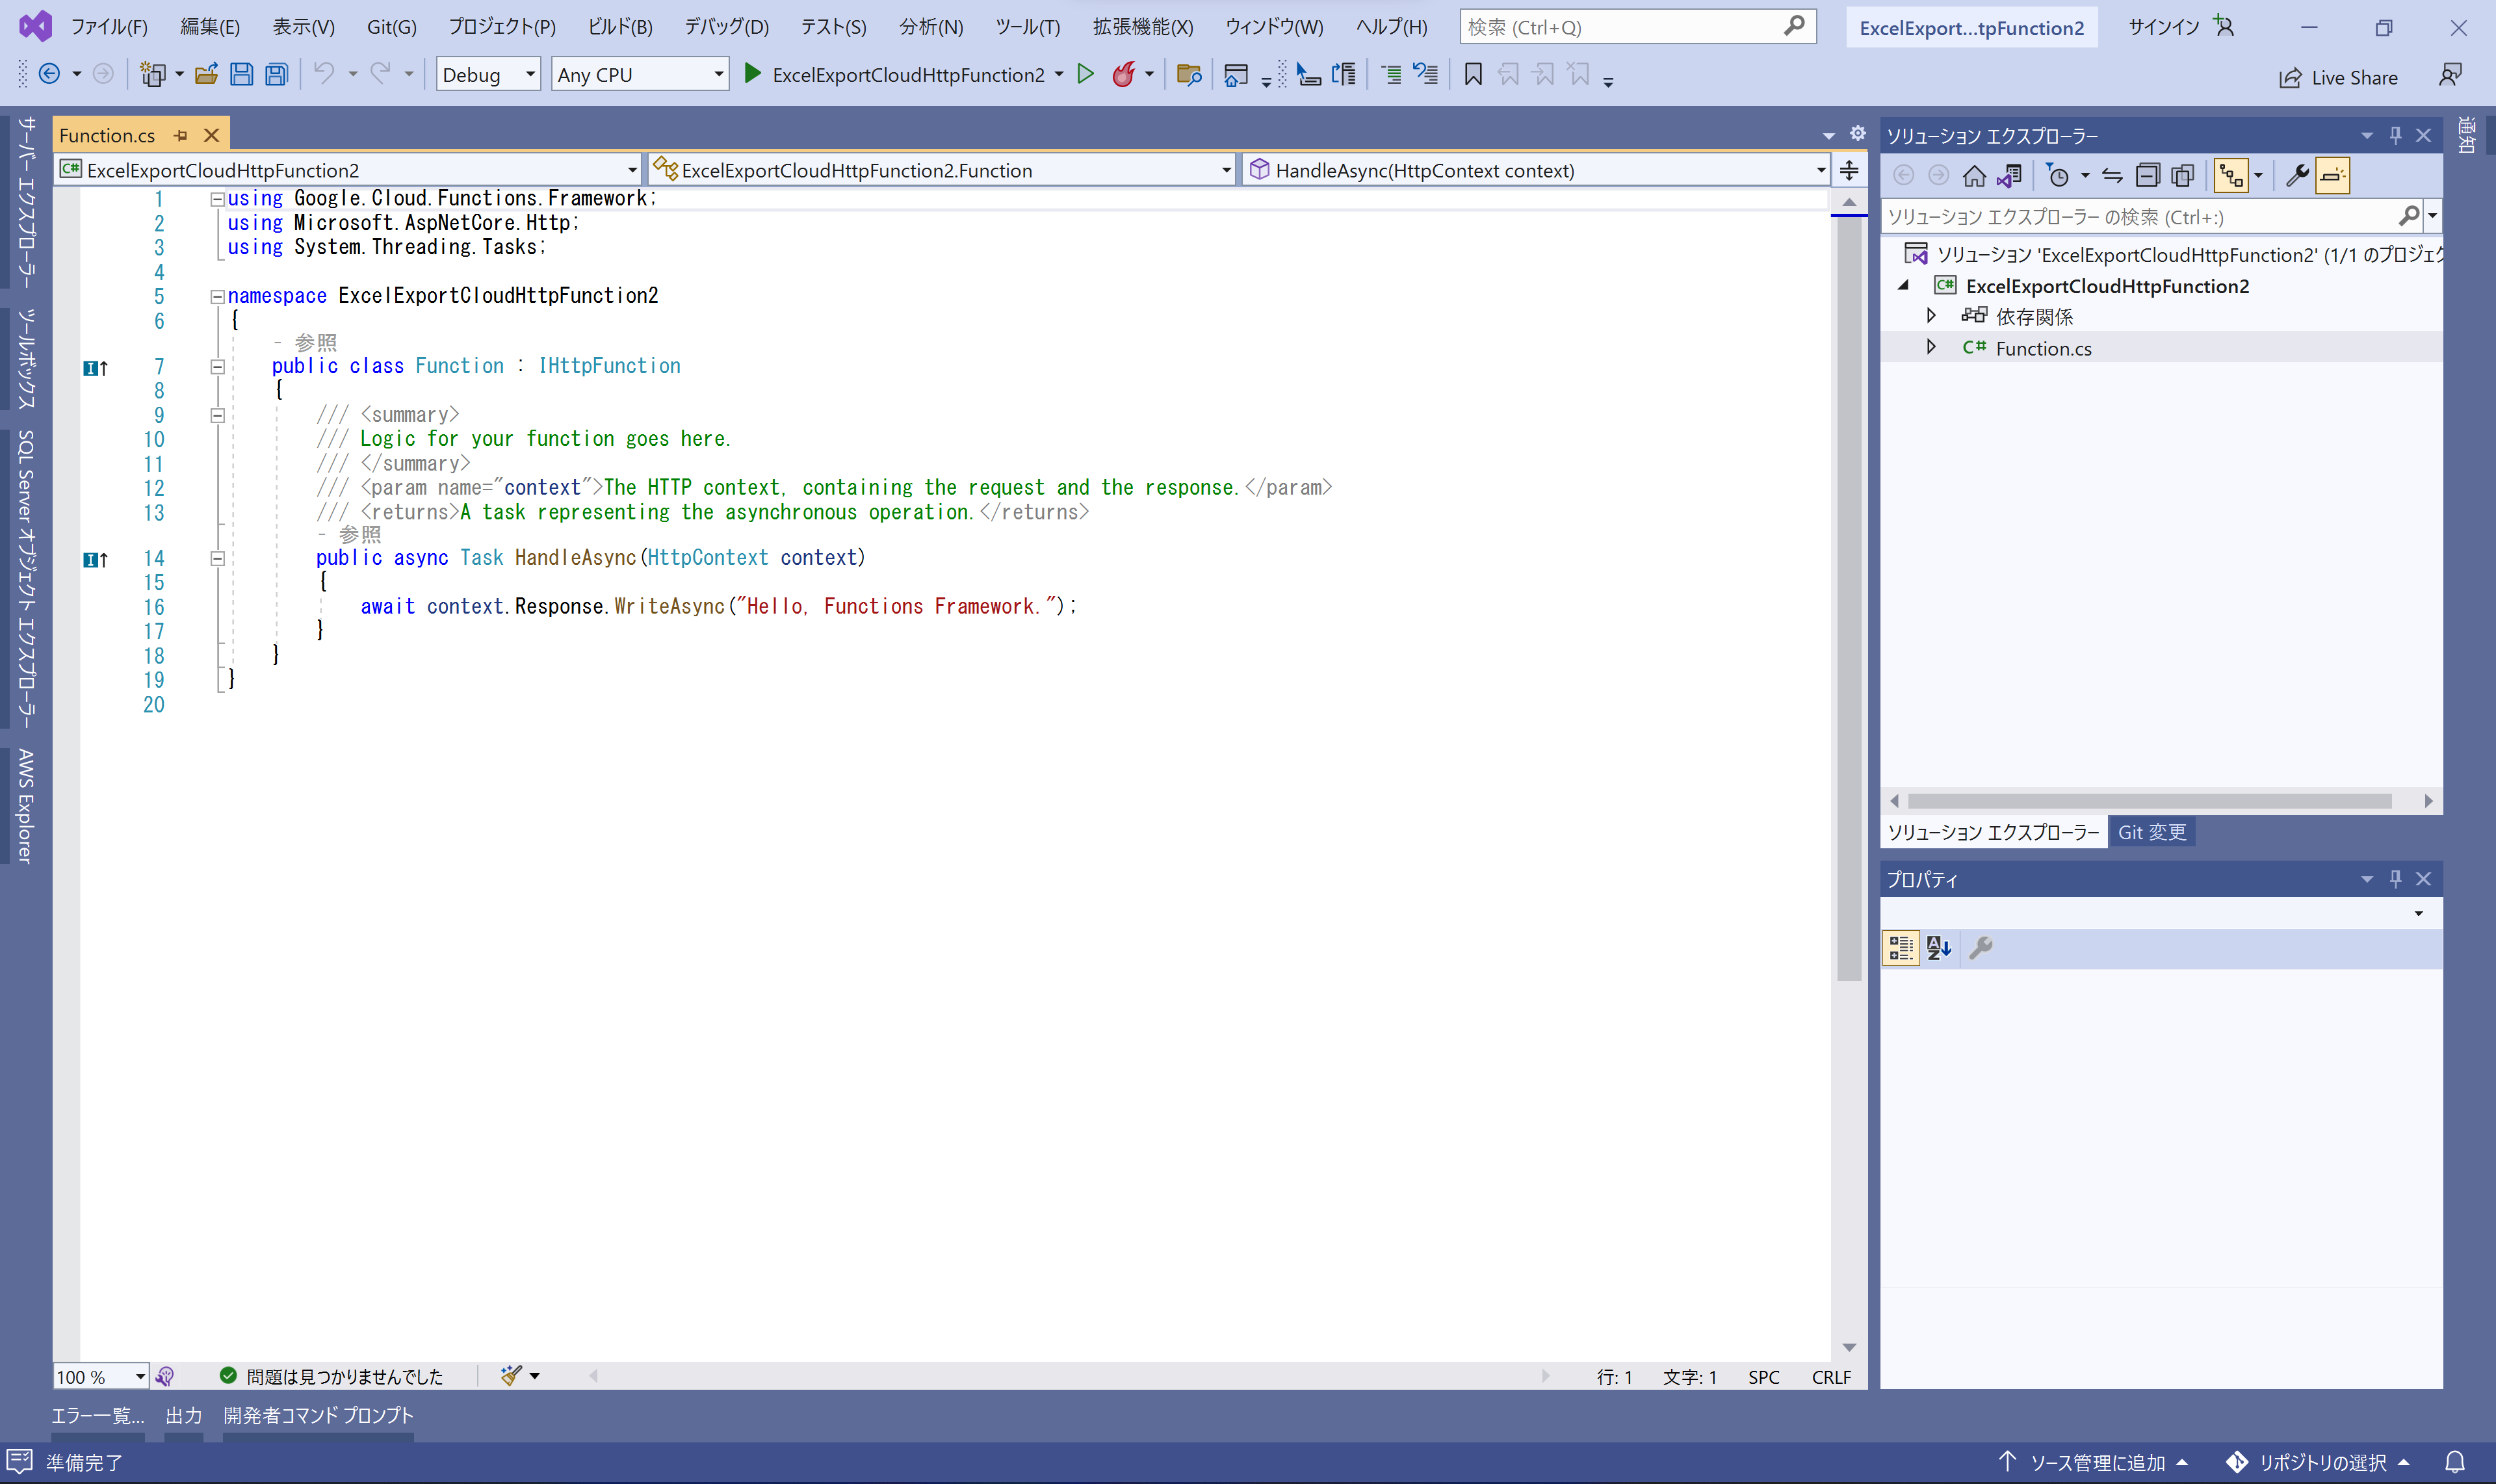
Task: Collapse the Function class block
Action: click(217, 367)
